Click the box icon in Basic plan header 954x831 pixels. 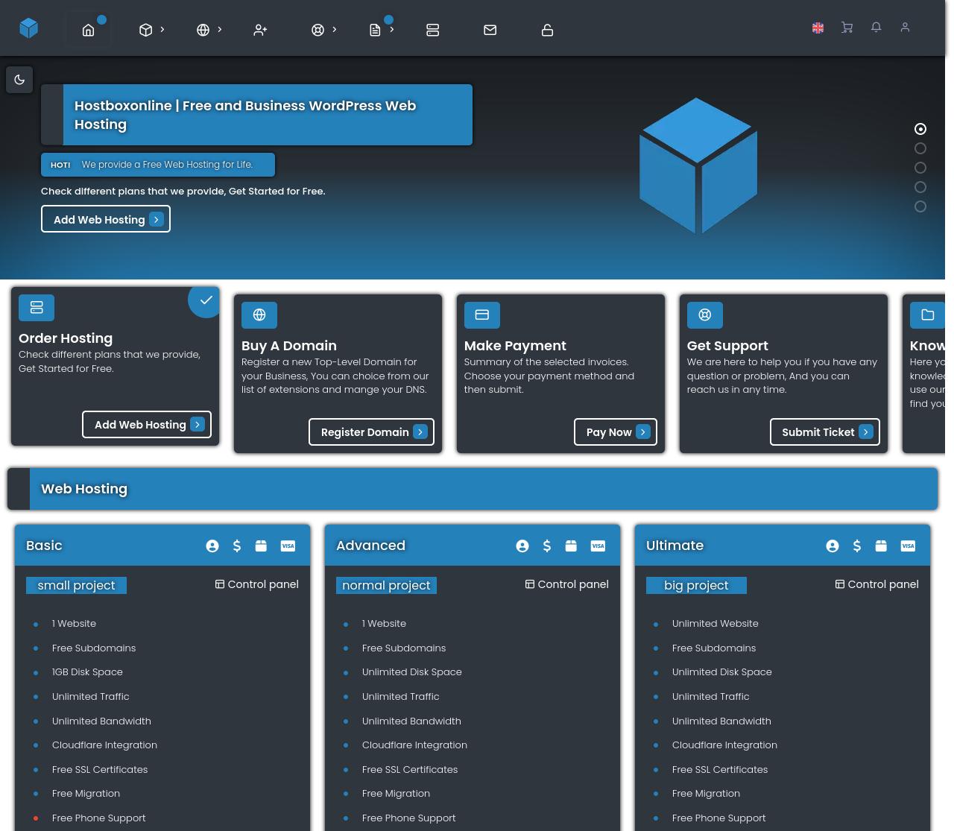click(261, 546)
